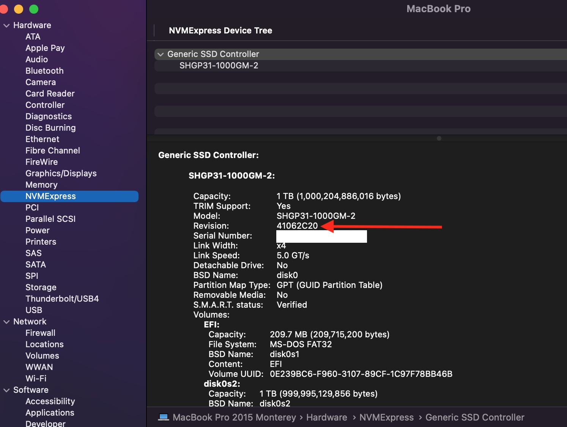Select Storage in the sidebar
The height and width of the screenshot is (427, 567).
coord(41,288)
